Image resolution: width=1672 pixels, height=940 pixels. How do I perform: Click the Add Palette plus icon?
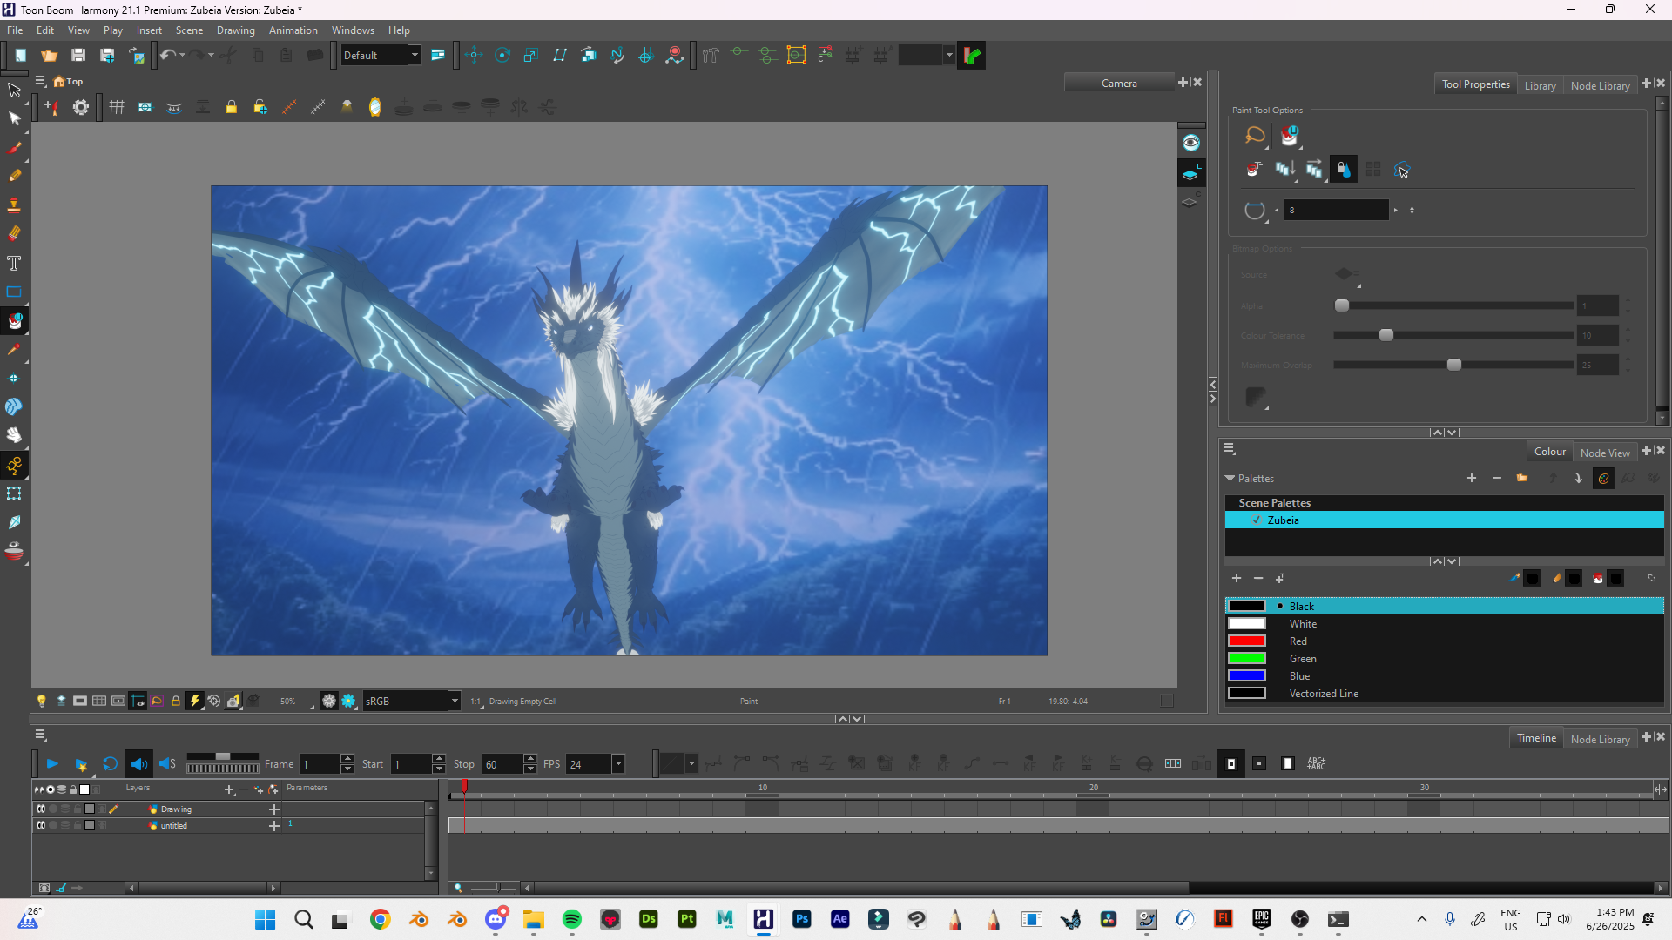(1472, 478)
